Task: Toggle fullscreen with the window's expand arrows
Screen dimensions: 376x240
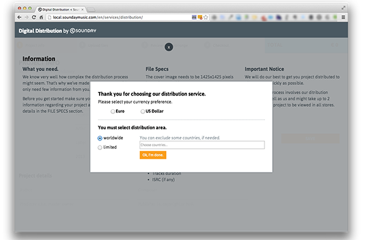Action: pyautogui.click(x=343, y=8)
